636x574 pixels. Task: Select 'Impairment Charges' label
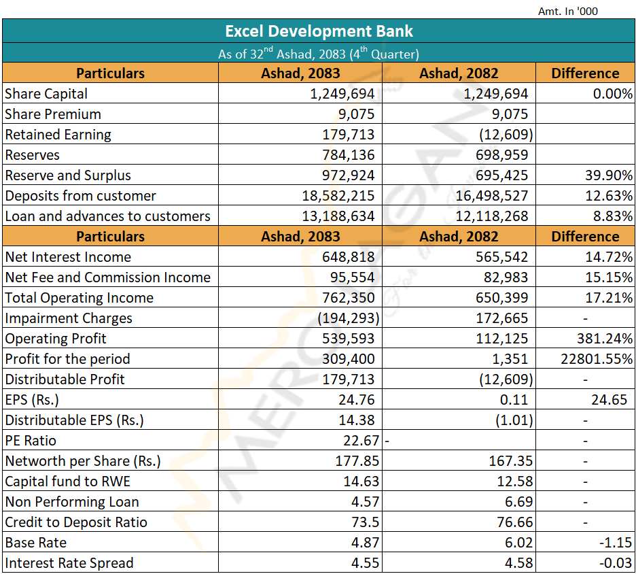[x=68, y=318]
